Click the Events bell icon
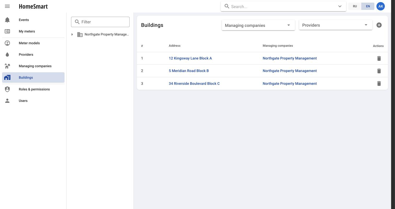Viewport: 395px width, 209px height. (7, 20)
